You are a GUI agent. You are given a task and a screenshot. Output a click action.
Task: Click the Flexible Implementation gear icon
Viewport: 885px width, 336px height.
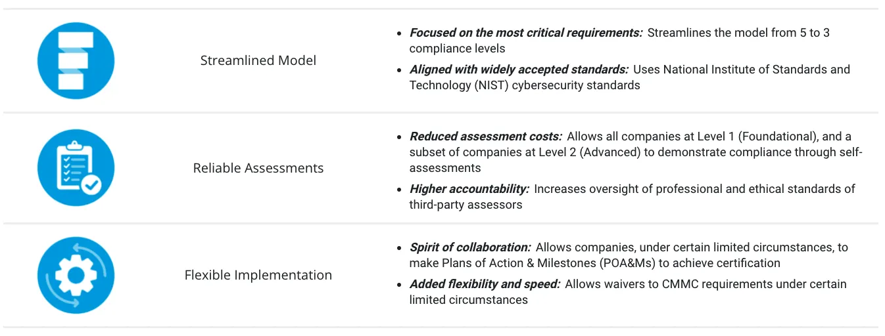pos(76,275)
